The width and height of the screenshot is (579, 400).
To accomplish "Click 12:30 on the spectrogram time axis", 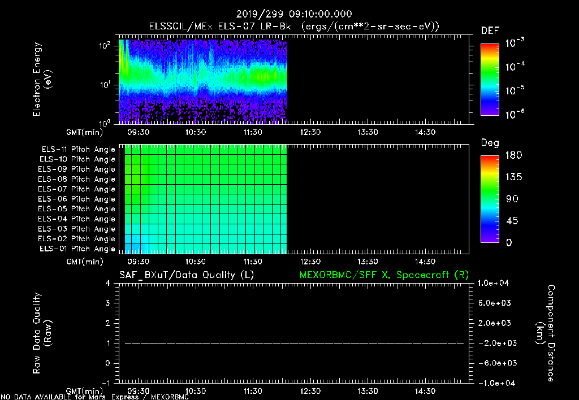I will coord(310,132).
